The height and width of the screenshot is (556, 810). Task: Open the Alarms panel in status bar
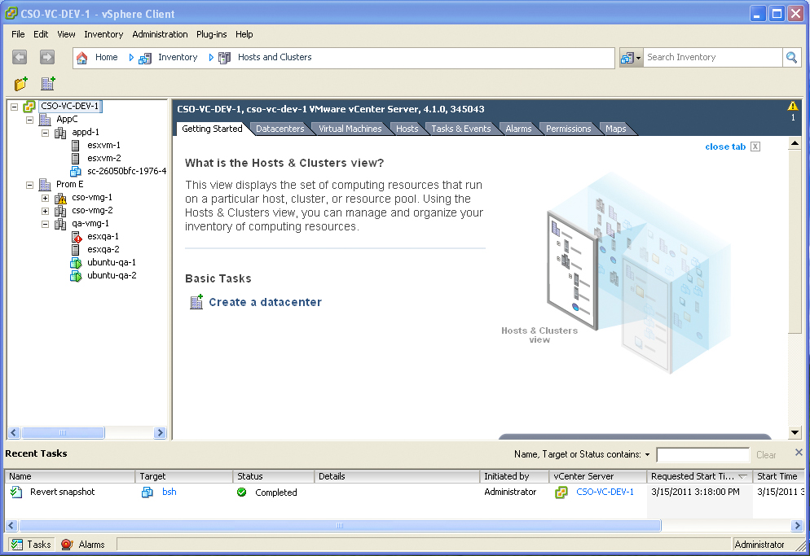pyautogui.click(x=83, y=545)
